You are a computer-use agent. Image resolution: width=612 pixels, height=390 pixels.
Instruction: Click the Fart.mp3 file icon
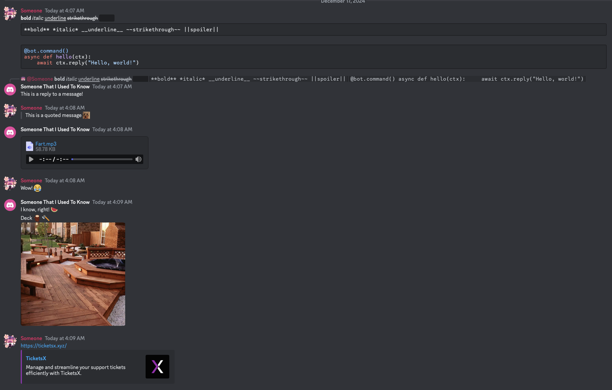(29, 146)
